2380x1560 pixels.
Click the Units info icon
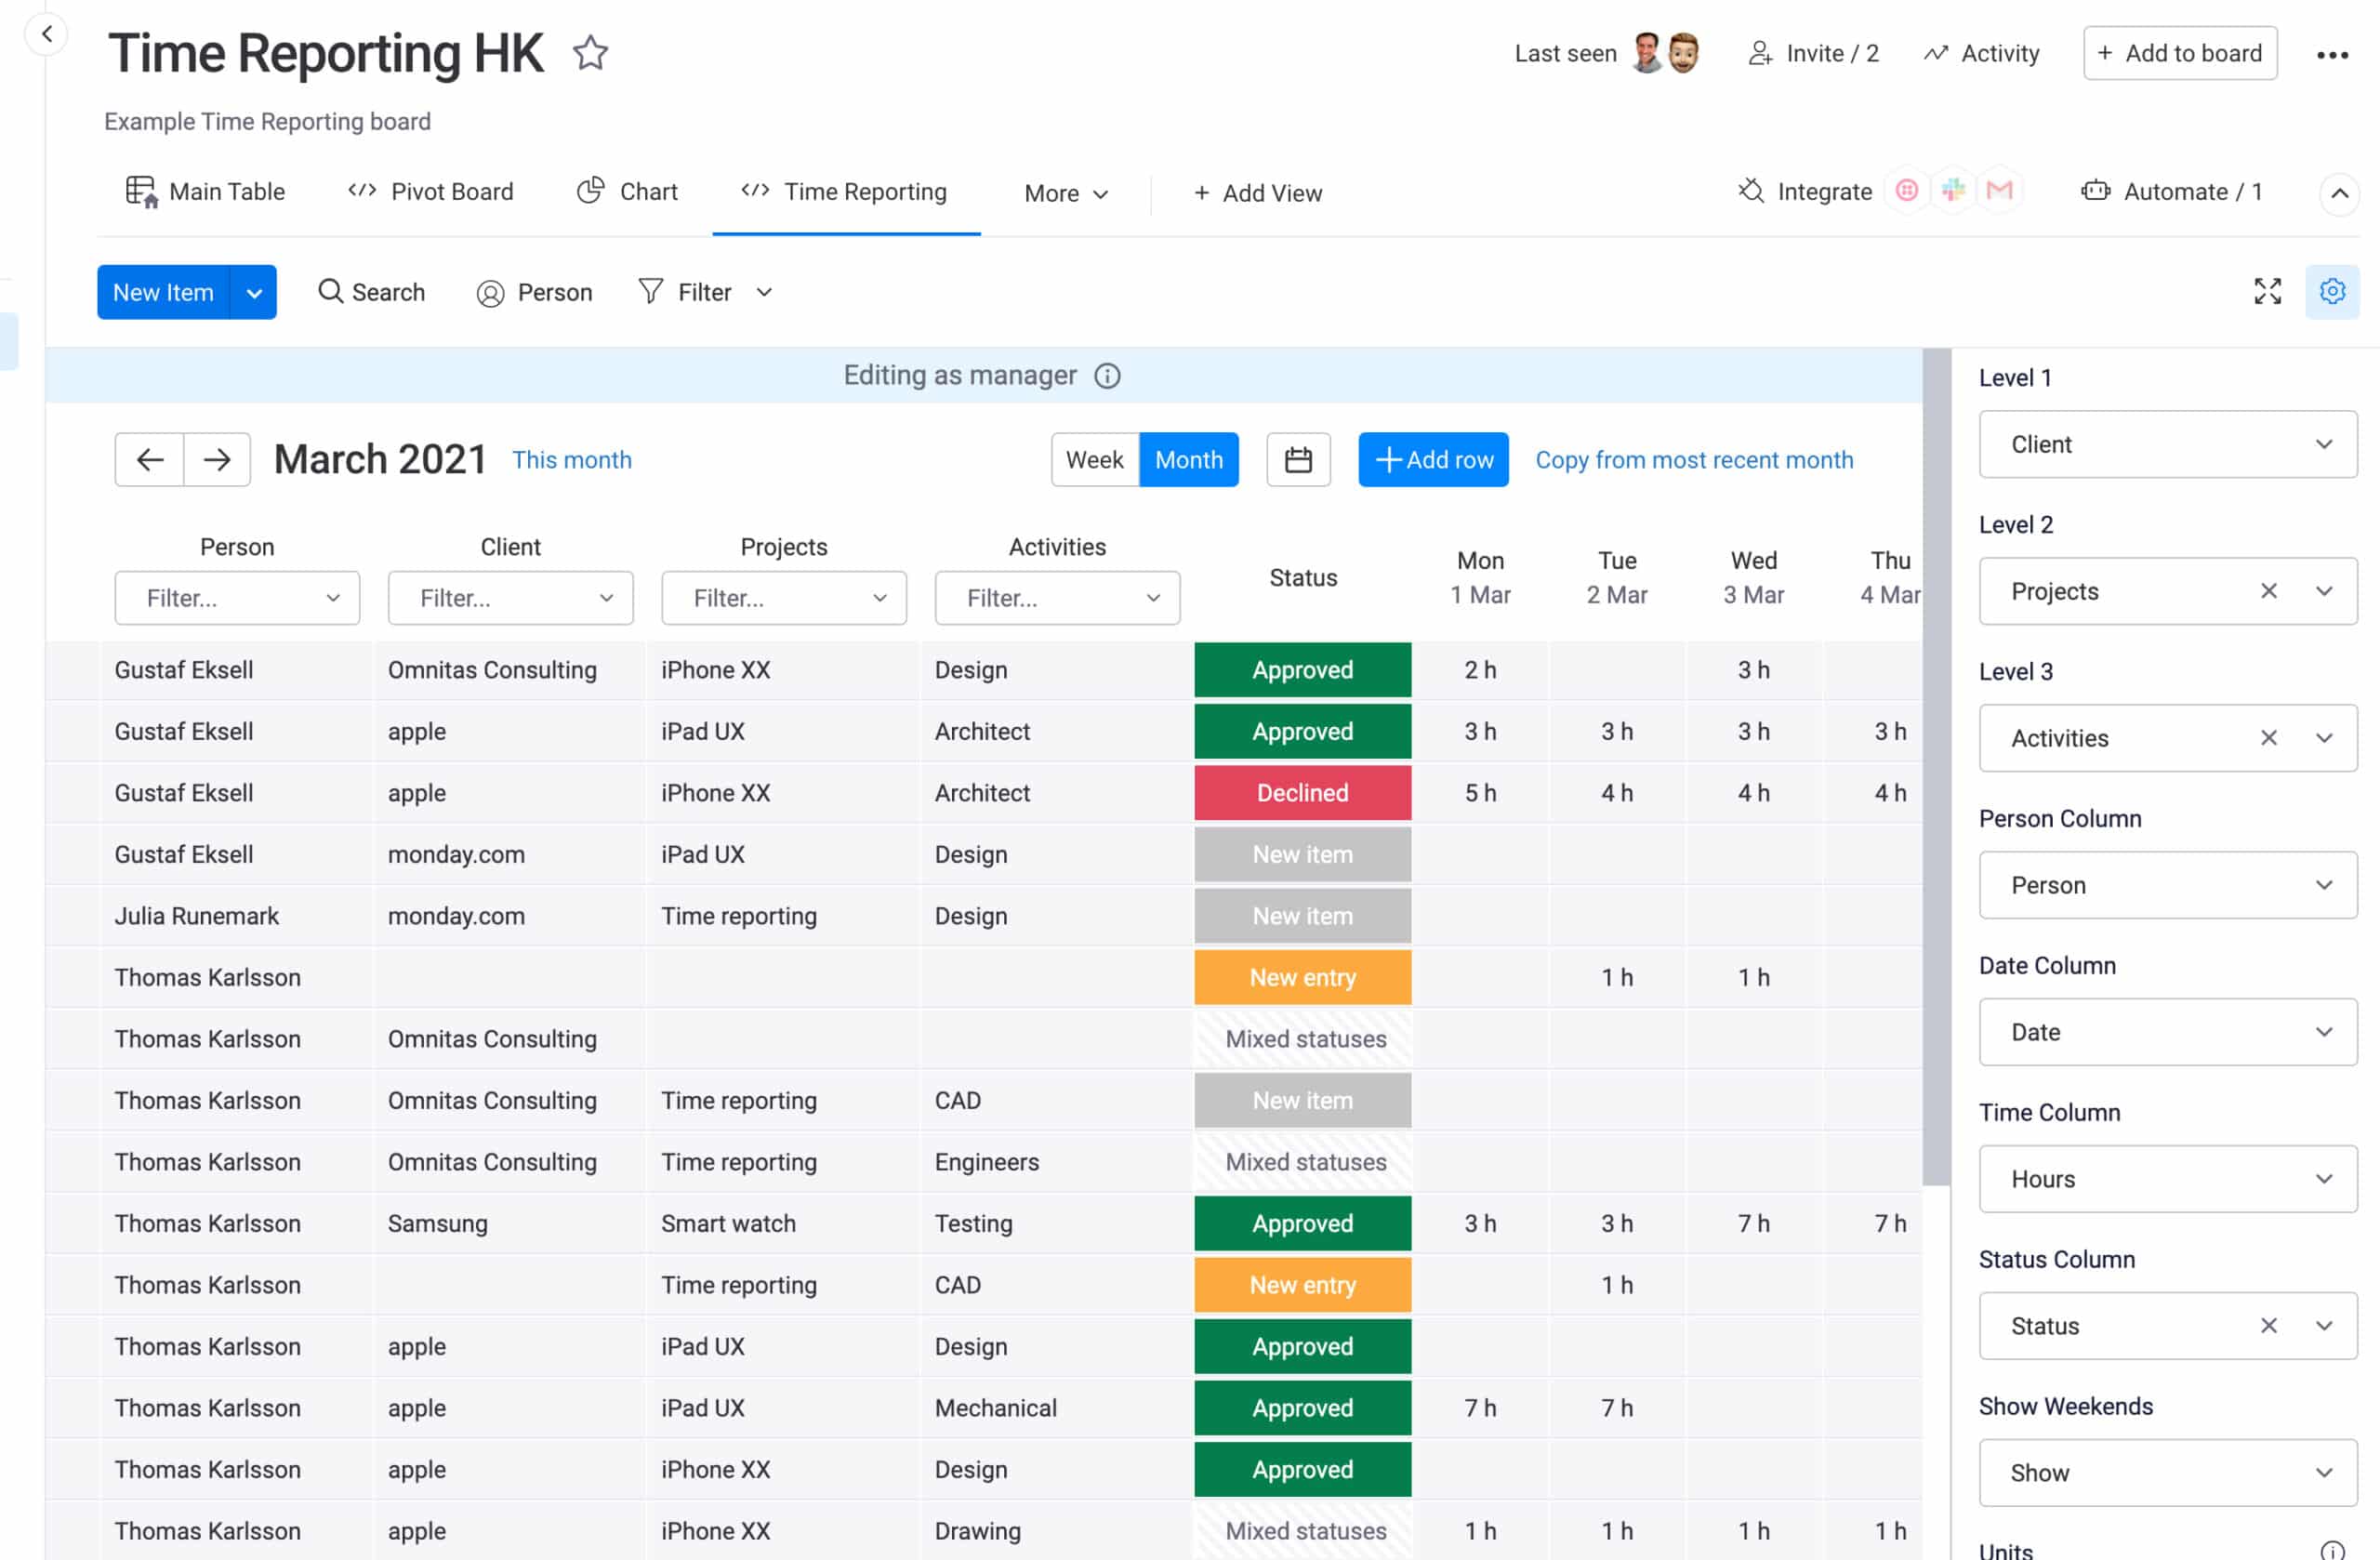[x=2331, y=1550]
